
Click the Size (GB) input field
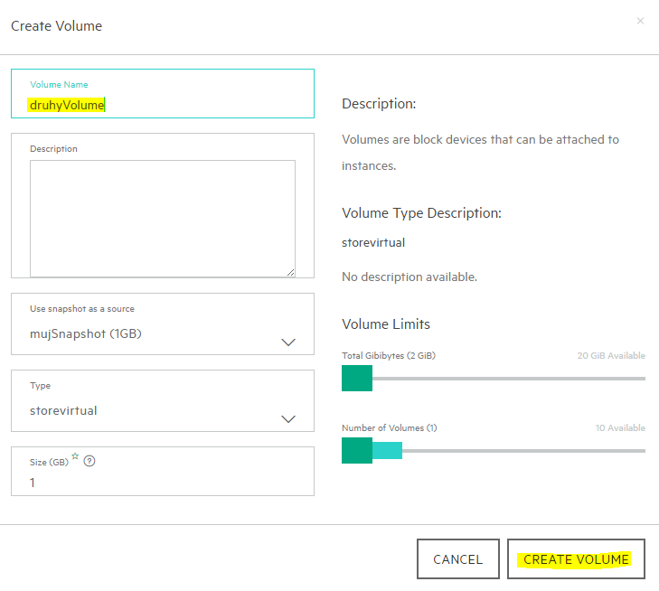[162, 472]
